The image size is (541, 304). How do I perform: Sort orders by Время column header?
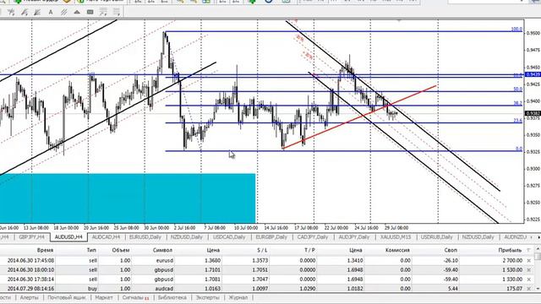tap(45, 250)
